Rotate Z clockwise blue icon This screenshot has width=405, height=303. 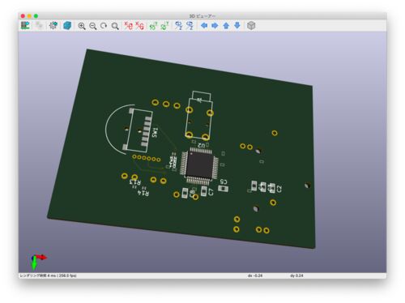click(178, 26)
